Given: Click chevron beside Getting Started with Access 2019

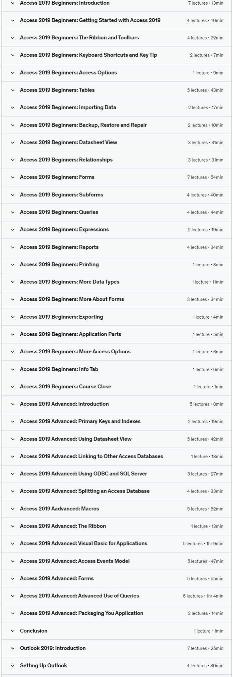Looking at the screenshot, I should pos(13,20).
